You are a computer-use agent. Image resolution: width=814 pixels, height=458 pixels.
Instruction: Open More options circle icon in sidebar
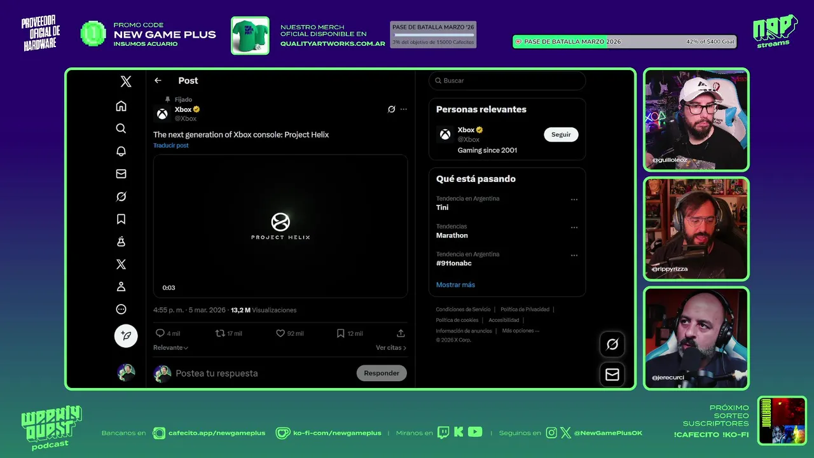(121, 309)
